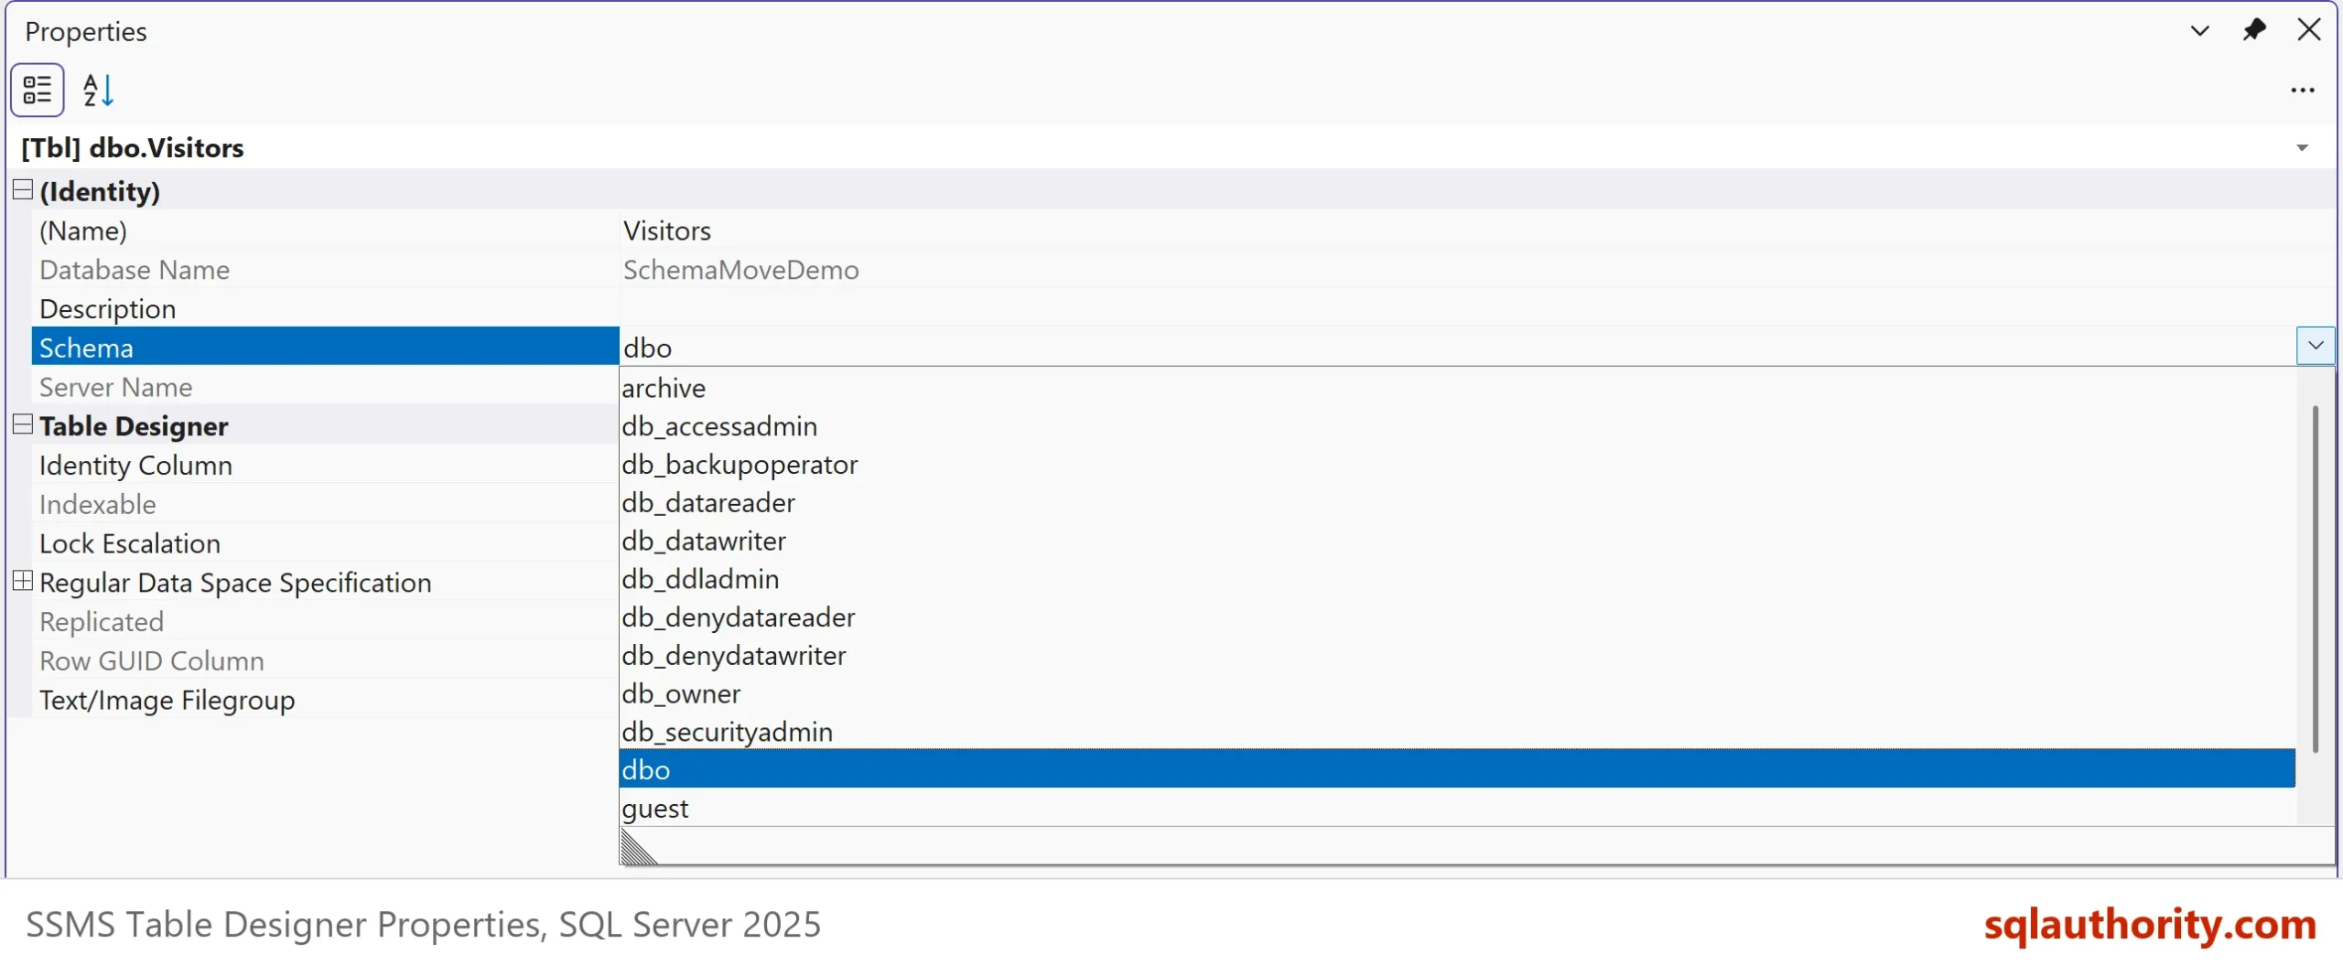Choose archive schema from the list
This screenshot has width=2343, height=965.
(x=1457, y=388)
